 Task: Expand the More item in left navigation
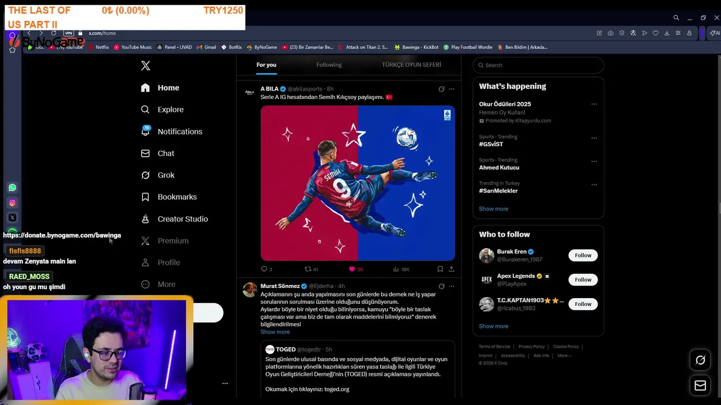[158, 285]
